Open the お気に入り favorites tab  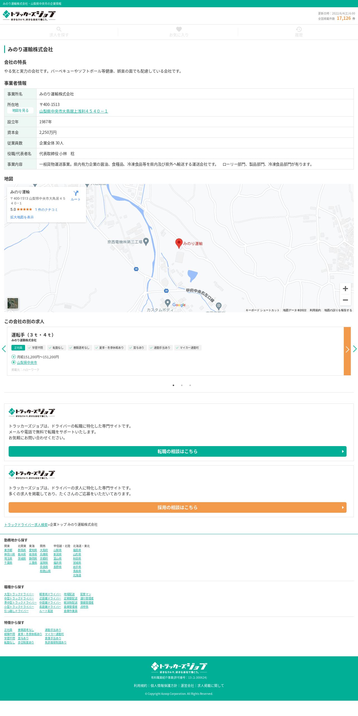click(179, 32)
